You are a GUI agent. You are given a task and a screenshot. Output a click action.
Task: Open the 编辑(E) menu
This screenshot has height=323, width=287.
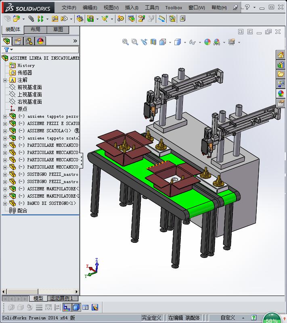pyautogui.click(x=90, y=8)
